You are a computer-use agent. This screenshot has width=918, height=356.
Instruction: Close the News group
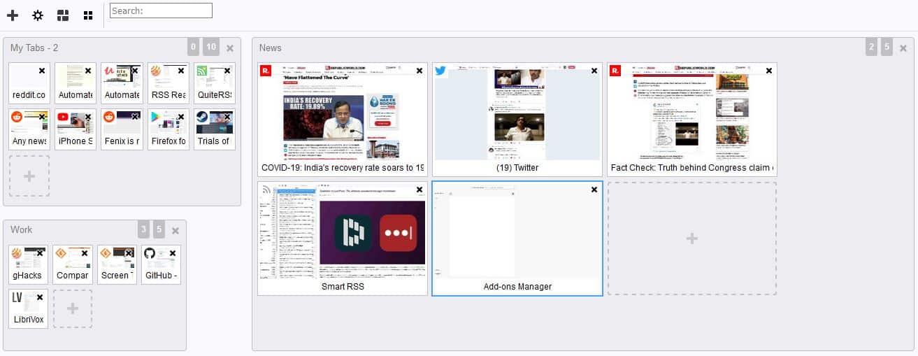click(x=903, y=48)
